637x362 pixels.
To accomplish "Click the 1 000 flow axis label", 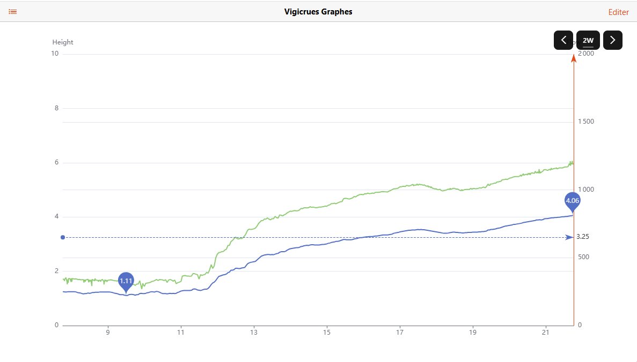I will pos(586,190).
